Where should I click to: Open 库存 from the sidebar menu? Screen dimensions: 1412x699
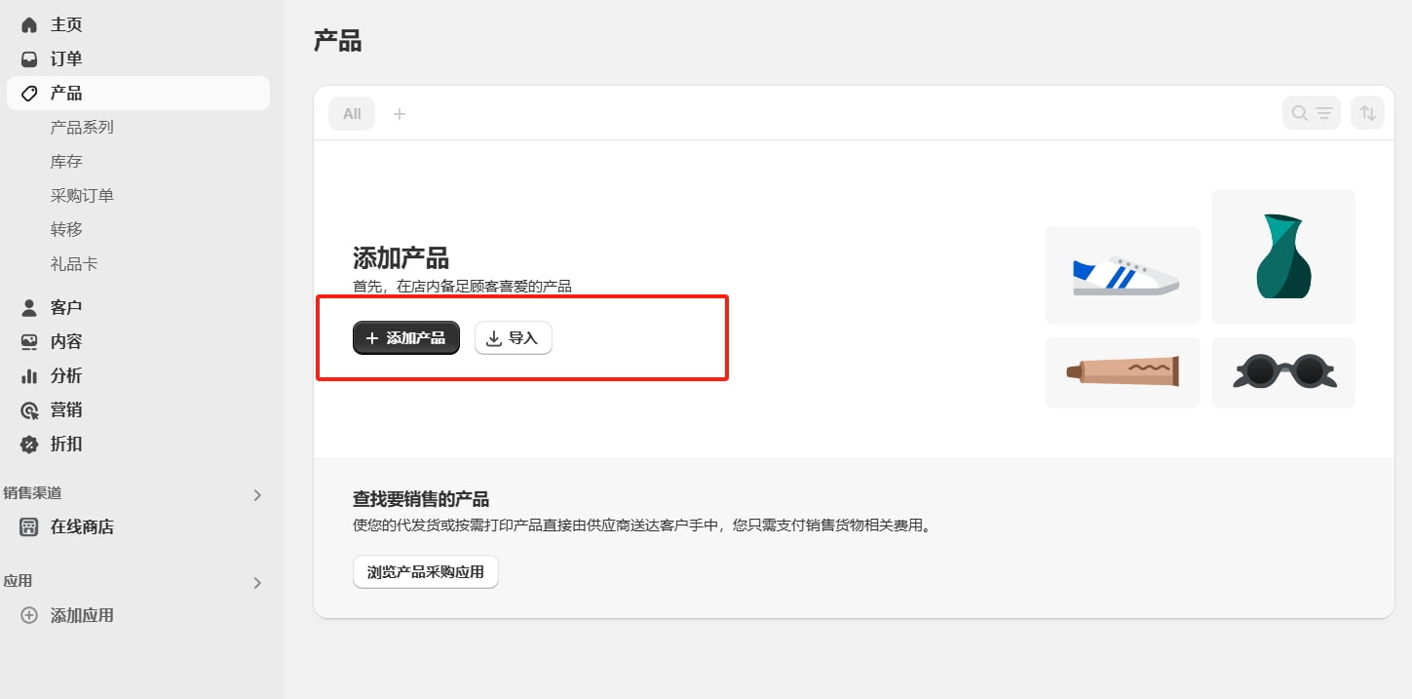point(65,160)
